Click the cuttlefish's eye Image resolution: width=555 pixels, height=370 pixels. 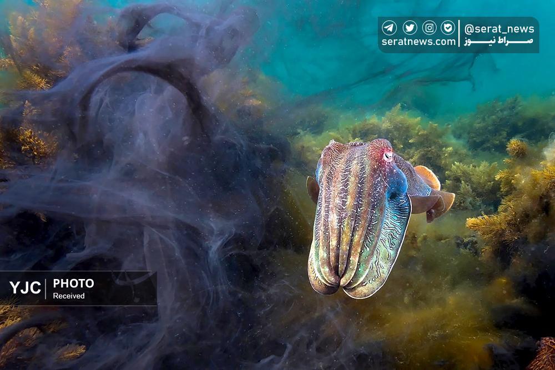(388, 156)
